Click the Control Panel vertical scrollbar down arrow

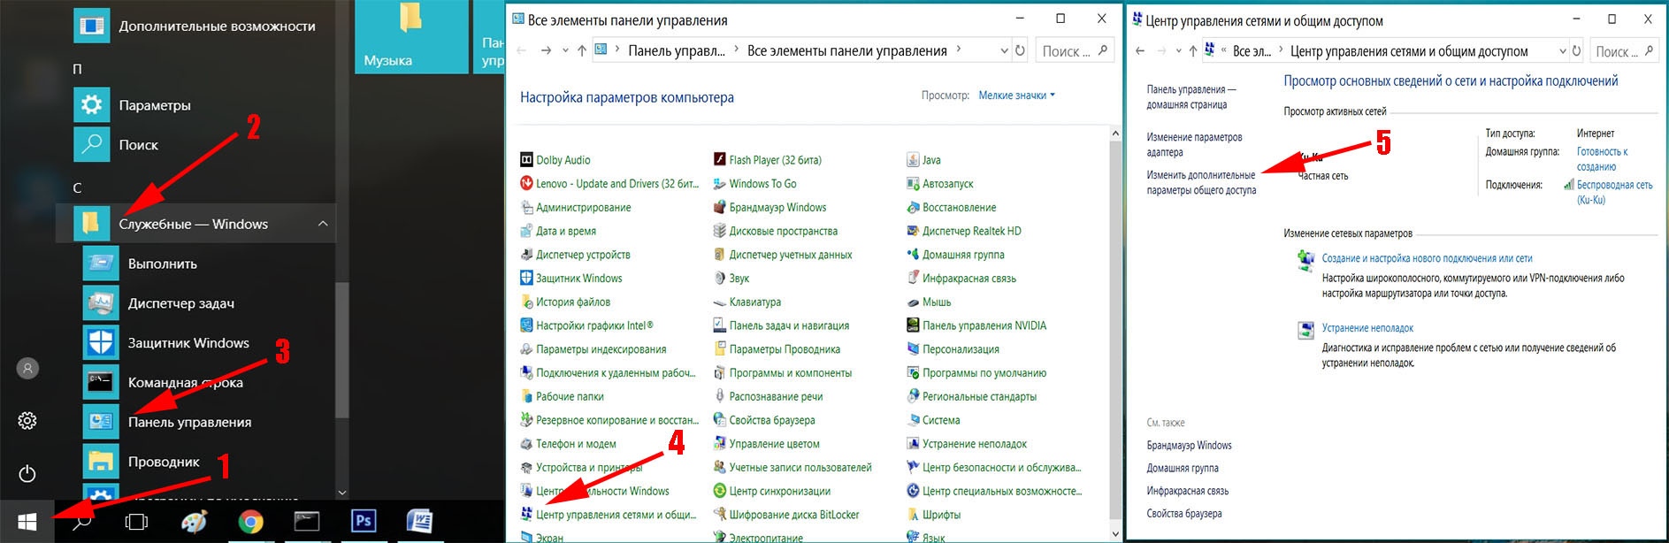tap(1114, 533)
